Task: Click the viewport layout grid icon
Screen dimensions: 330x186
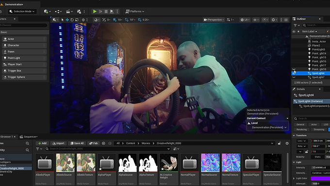Action: [286, 20]
